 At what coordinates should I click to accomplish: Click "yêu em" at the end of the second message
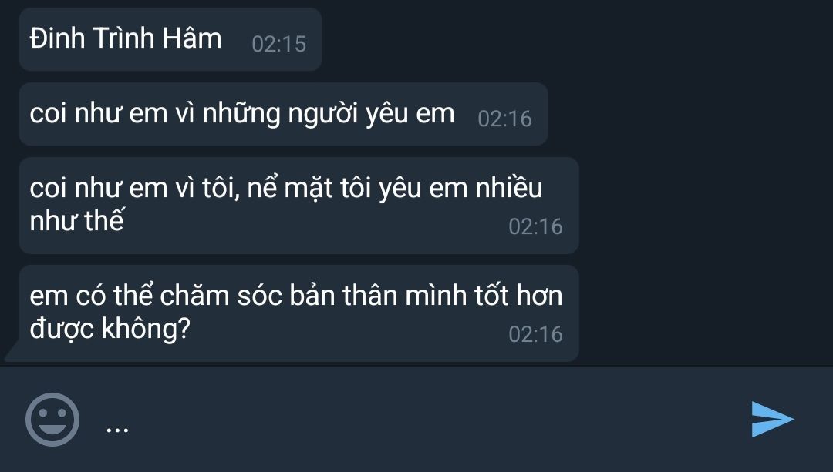pyautogui.click(x=410, y=115)
